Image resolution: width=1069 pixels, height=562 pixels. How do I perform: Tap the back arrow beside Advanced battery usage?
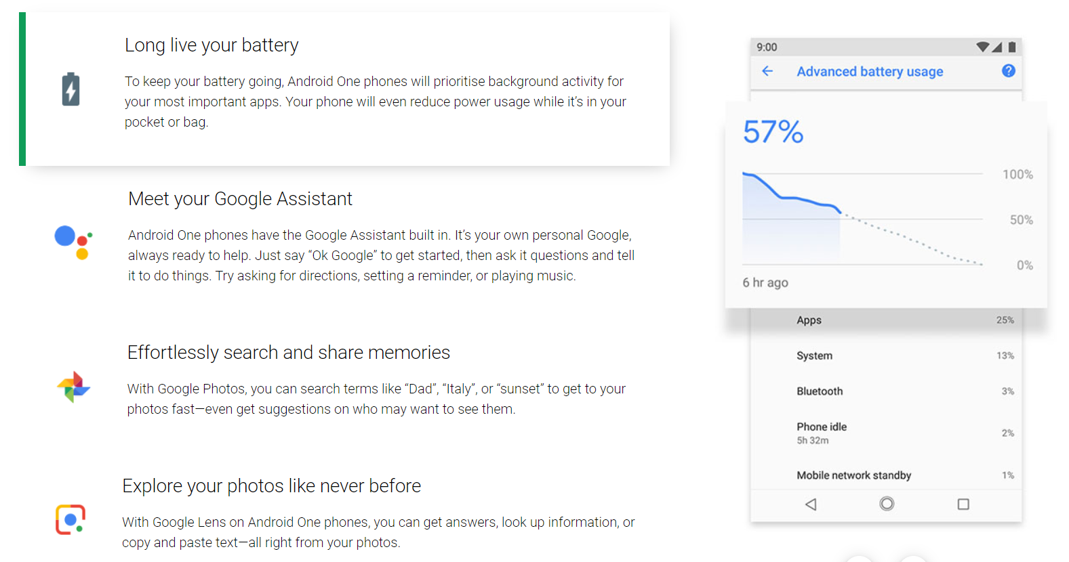(x=767, y=71)
